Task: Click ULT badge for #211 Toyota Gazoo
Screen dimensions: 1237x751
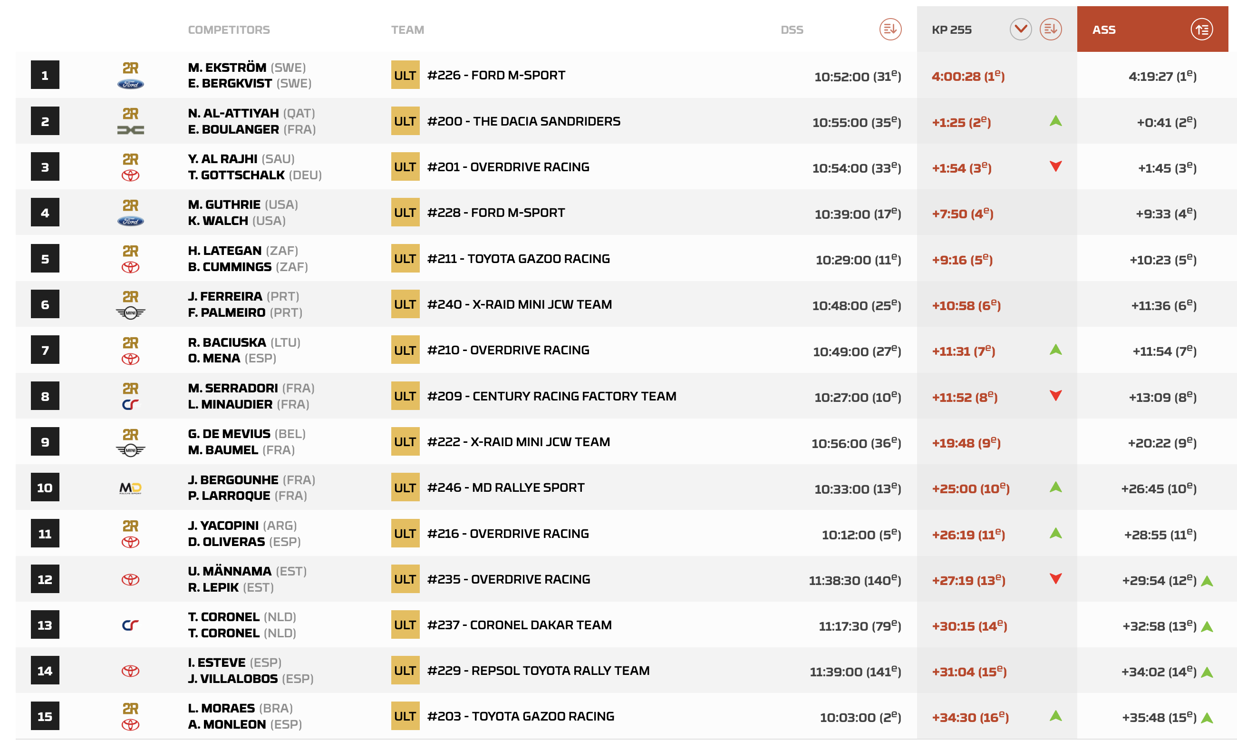Action: [x=405, y=259]
